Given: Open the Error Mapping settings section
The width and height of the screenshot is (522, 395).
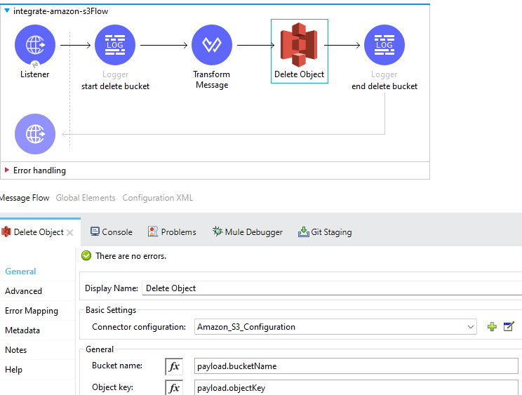Looking at the screenshot, I should tap(32, 311).
